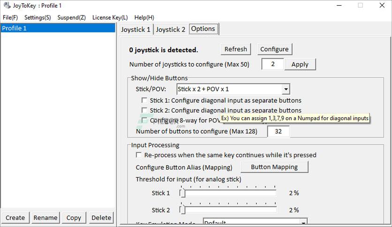Delete the selected profile
This screenshot has width=392, height=227.
(x=101, y=218)
